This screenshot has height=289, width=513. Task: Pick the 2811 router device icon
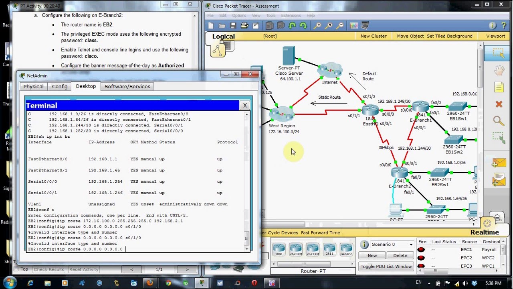tap(329, 249)
